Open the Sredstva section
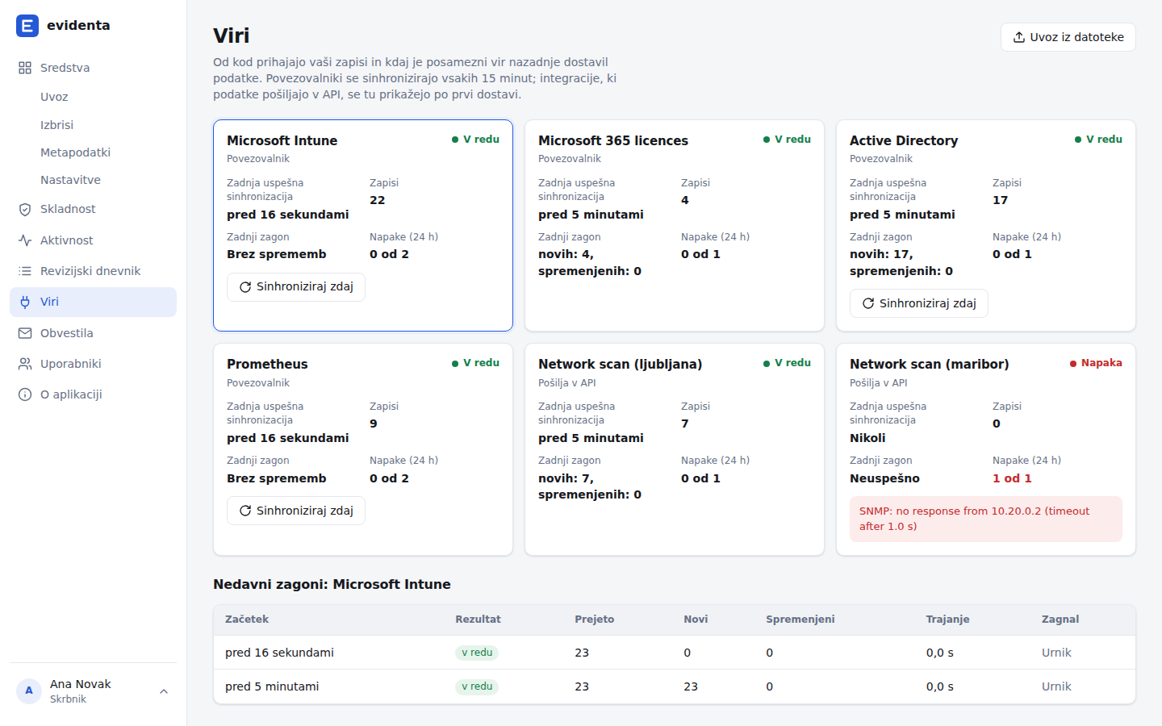Image resolution: width=1162 pixels, height=726 pixels. coord(93,68)
